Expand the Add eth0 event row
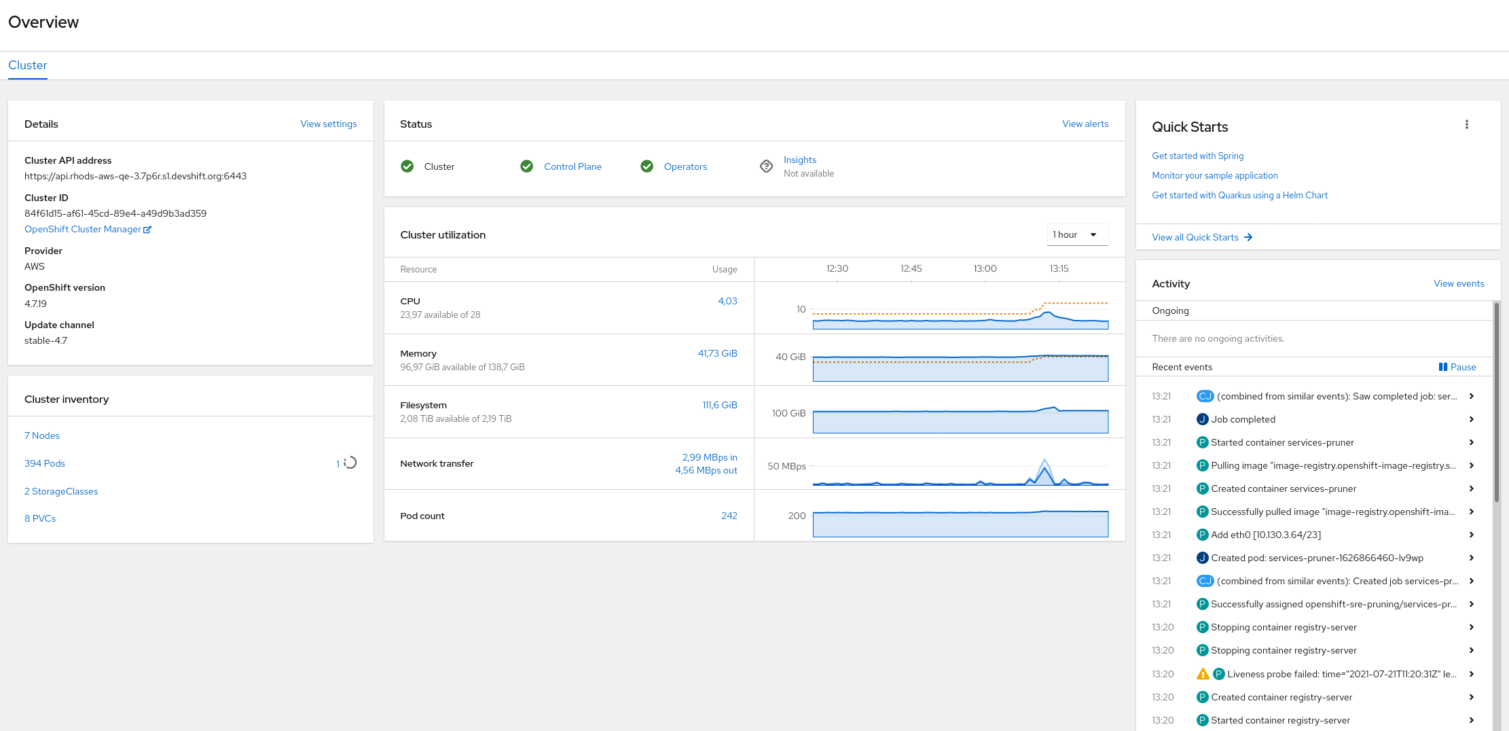Image resolution: width=1509 pixels, height=731 pixels. coord(1471,535)
